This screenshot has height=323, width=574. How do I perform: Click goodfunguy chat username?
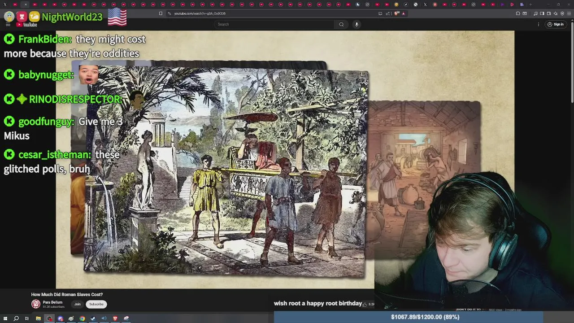point(46,122)
